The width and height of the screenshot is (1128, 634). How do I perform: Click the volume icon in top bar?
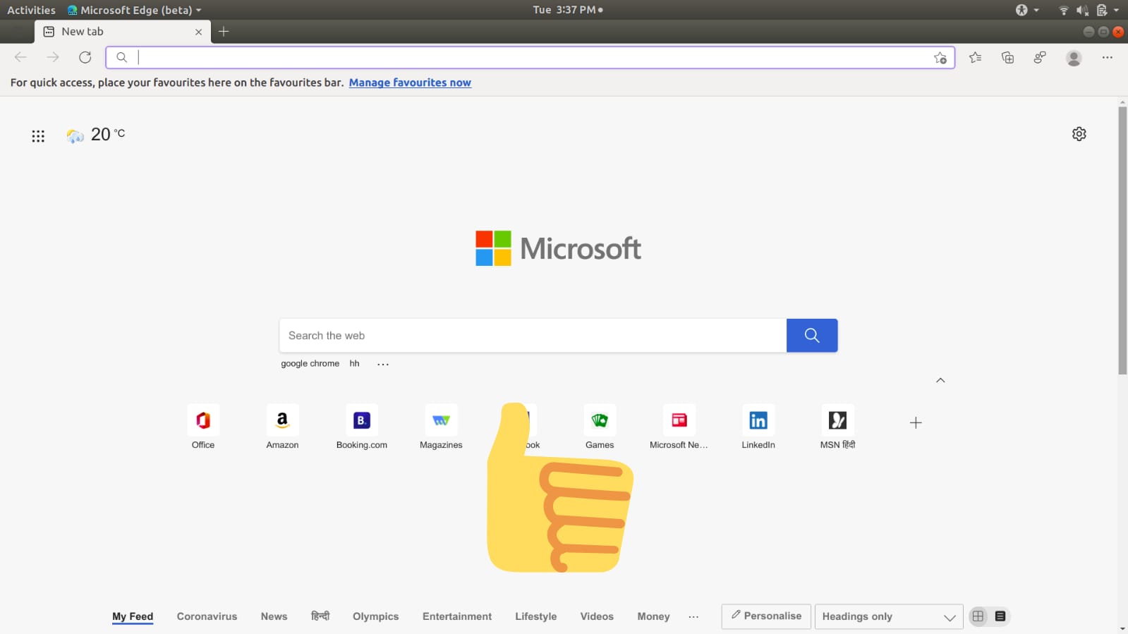[x=1082, y=10]
